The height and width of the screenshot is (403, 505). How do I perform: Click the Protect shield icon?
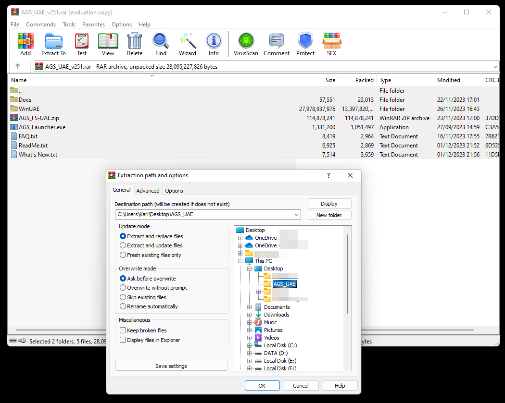pos(305,44)
